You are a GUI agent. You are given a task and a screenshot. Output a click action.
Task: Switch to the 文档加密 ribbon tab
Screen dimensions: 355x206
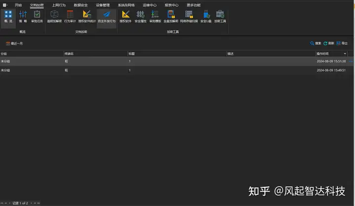(37, 5)
